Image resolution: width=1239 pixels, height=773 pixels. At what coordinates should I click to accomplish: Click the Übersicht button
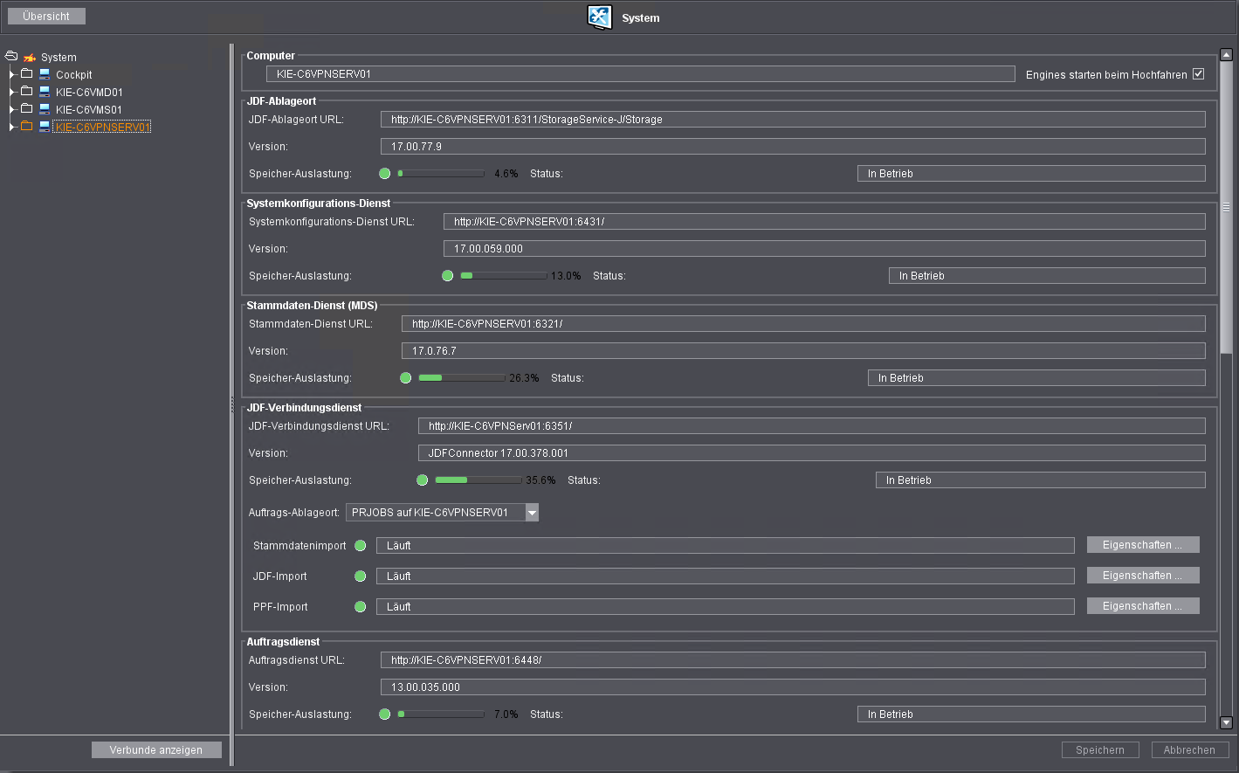click(46, 17)
